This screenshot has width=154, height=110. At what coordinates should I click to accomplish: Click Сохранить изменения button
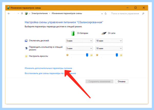pos(99,81)
